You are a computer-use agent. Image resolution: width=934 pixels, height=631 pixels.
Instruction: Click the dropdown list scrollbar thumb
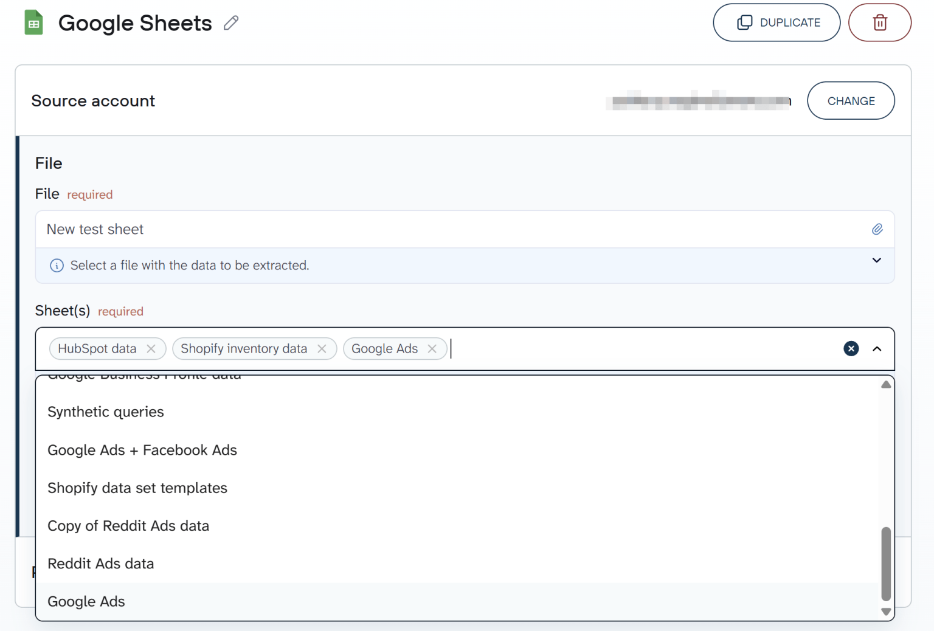[x=886, y=564]
